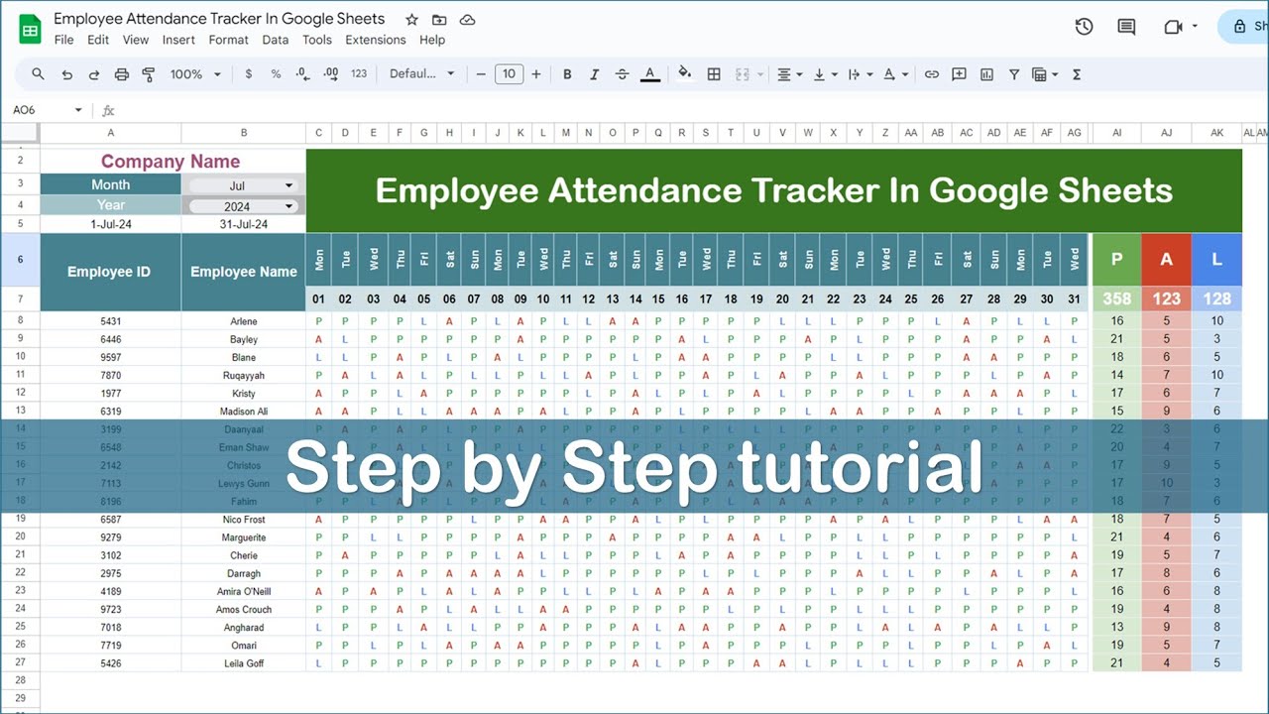Click the Share button

coord(1244,27)
